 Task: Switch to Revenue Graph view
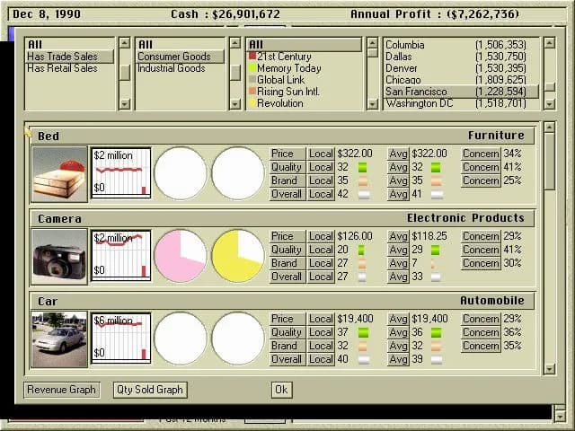click(61, 390)
